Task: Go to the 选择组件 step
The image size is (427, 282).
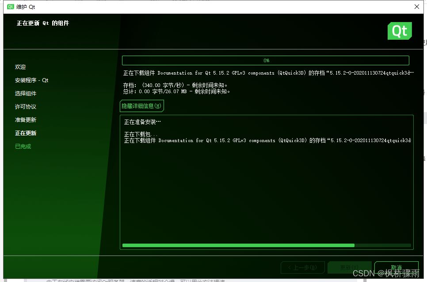Action: [26, 94]
